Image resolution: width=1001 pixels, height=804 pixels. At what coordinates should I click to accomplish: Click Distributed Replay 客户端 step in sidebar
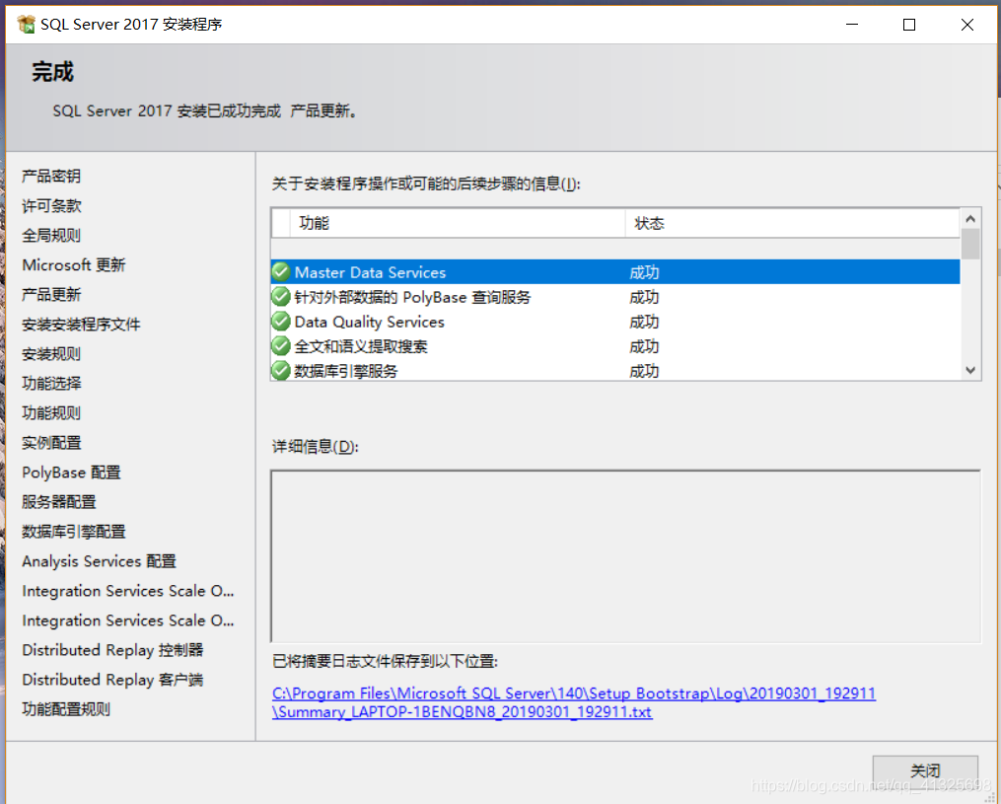click(x=112, y=680)
